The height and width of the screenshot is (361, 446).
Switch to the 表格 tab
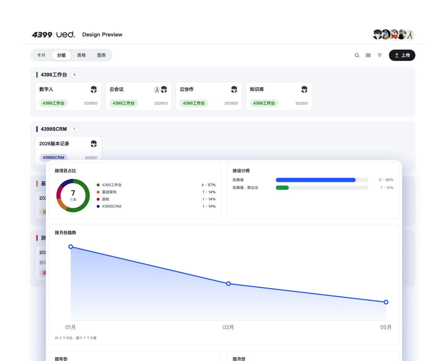(x=81, y=55)
